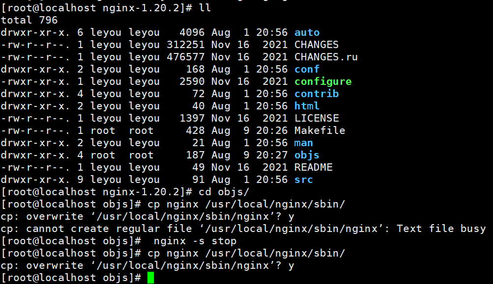Select the configure file size 2590
The height and width of the screenshot is (284, 493).
point(192,81)
